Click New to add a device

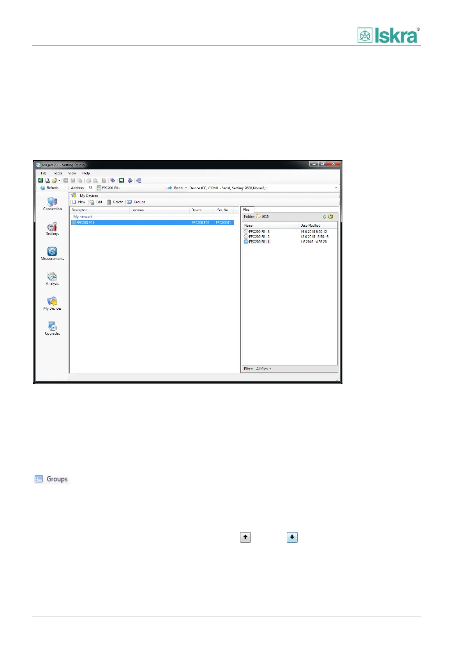click(x=79, y=202)
